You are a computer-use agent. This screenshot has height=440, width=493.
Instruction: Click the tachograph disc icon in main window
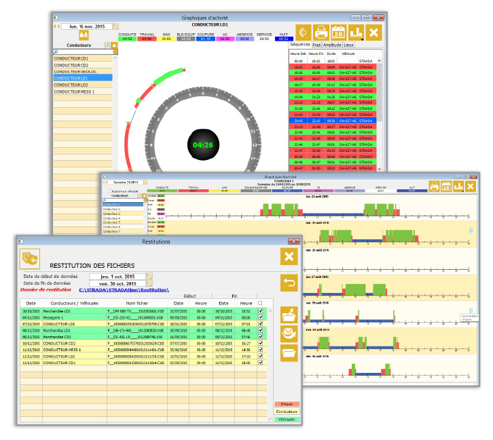point(304,33)
